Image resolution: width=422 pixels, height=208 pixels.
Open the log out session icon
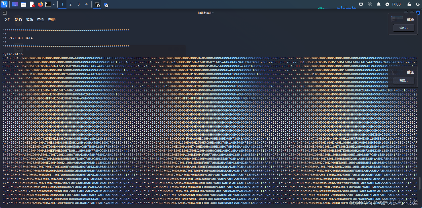tap(418, 4)
